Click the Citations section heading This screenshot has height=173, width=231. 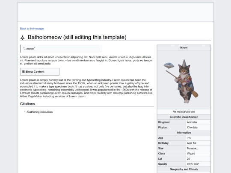(x=27, y=104)
